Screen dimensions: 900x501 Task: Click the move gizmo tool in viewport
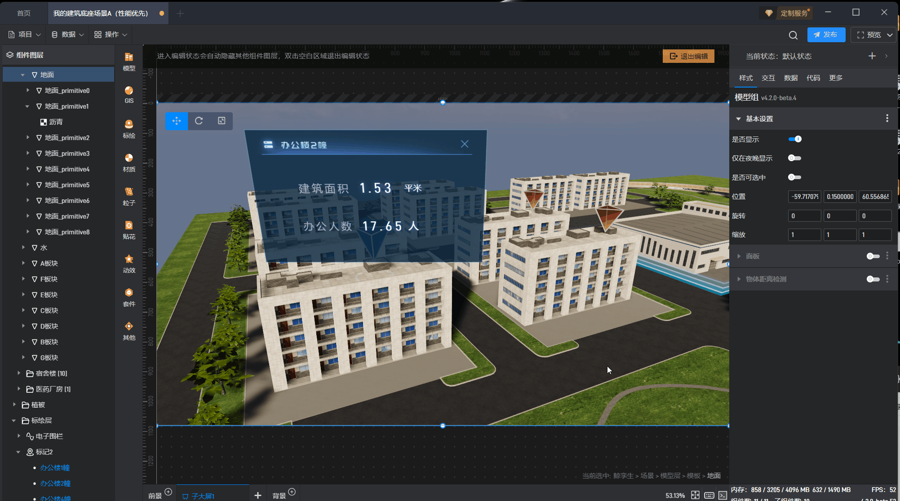tap(177, 121)
